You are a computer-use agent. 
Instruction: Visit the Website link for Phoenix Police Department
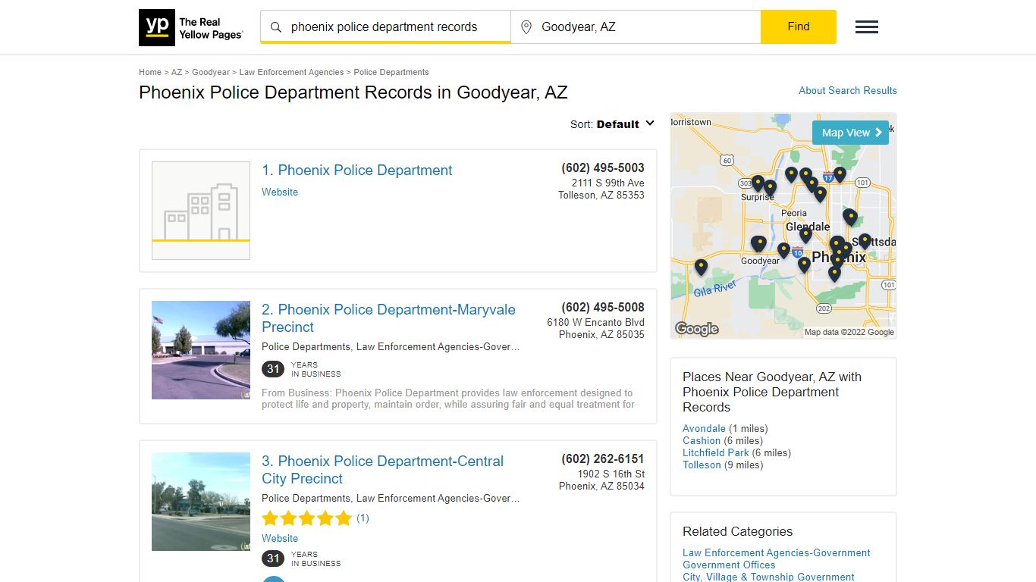(x=280, y=192)
